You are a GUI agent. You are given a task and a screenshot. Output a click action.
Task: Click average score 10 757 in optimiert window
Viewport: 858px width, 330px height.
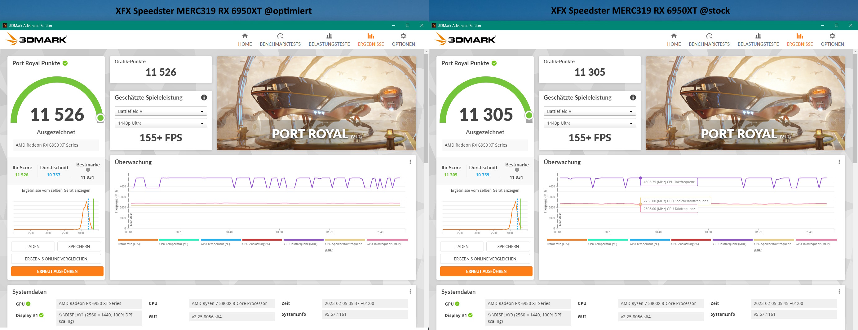pos(54,175)
